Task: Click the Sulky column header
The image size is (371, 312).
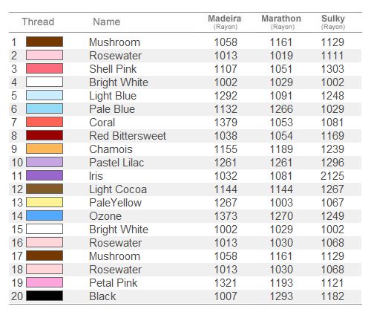Action: (333, 22)
